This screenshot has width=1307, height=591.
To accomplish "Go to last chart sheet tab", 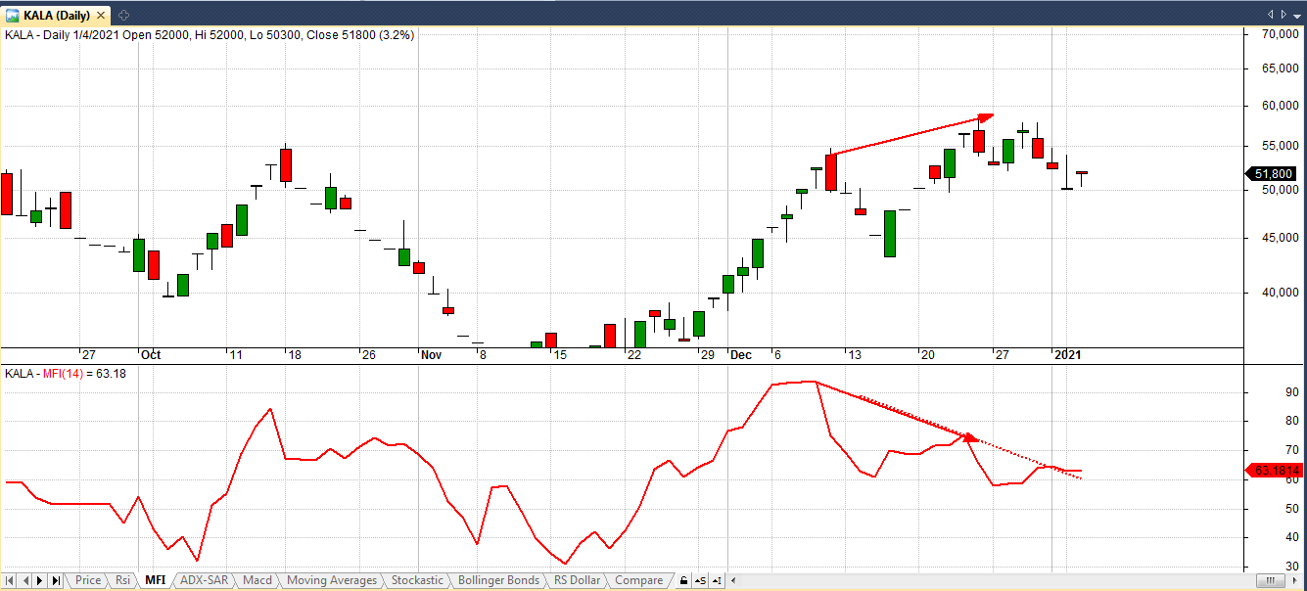I will [56, 580].
